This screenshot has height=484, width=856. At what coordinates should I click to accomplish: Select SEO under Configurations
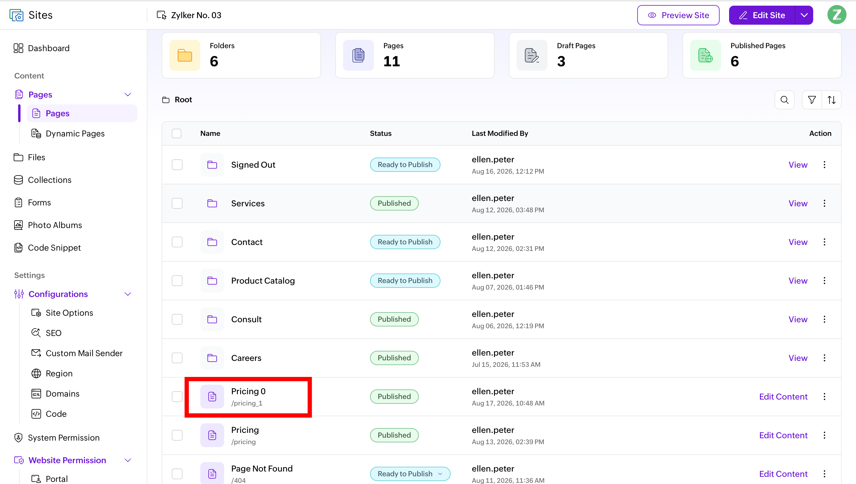[47, 333]
